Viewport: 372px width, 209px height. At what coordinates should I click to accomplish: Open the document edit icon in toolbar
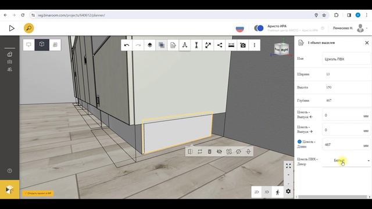coord(173,45)
